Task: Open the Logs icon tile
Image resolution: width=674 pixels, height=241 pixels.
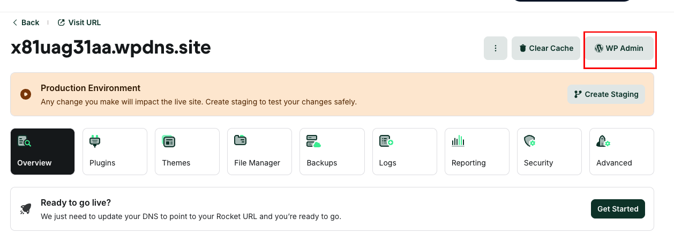Action: click(x=386, y=141)
